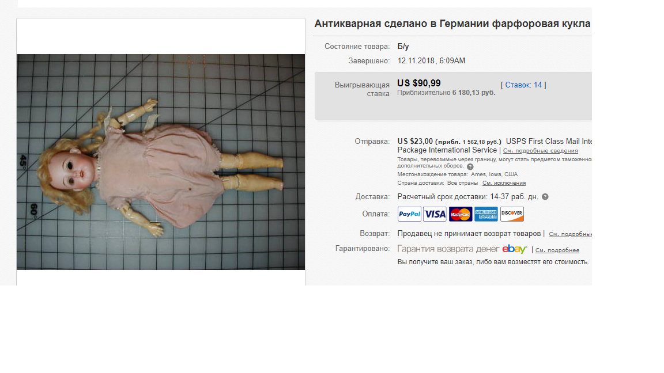
Task: Click the VISA card icon
Action: tap(435, 214)
